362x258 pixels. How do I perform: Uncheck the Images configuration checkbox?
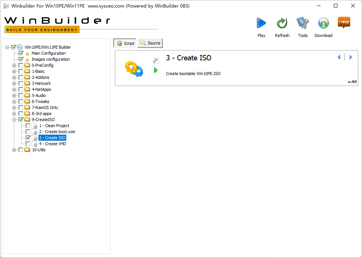click(21, 59)
